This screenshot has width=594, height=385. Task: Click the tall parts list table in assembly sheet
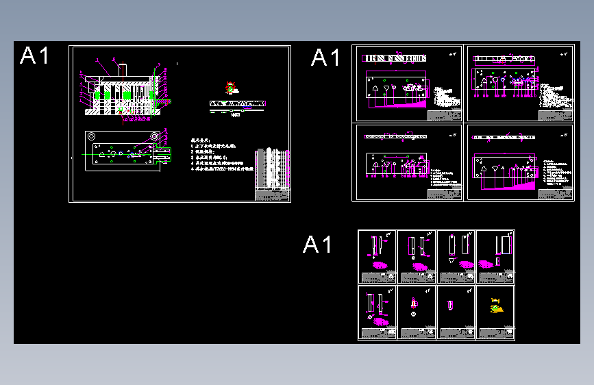(273, 169)
